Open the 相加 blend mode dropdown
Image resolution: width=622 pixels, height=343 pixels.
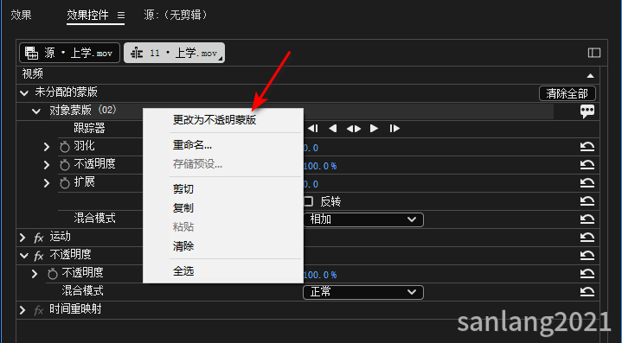(x=363, y=219)
